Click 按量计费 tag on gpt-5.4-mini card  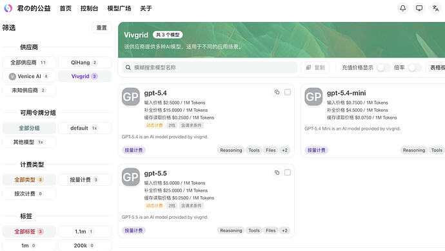(x=317, y=150)
